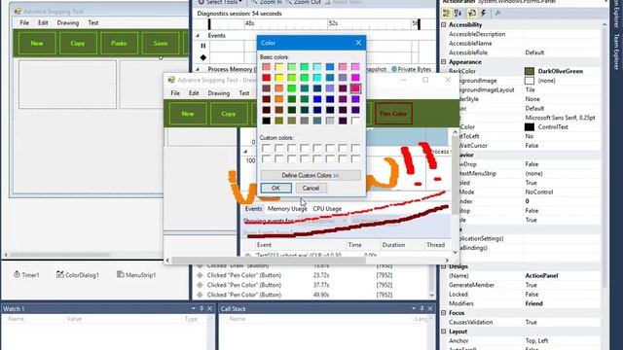Select the Private Bytes legend marker
The width and height of the screenshot is (623, 350).
[394, 69]
